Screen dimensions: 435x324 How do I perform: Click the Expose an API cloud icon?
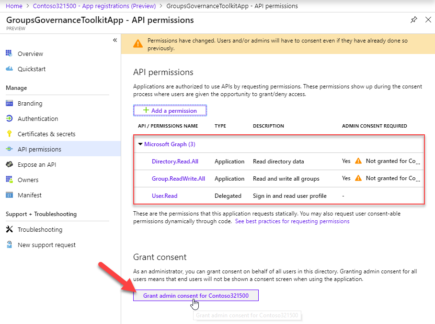coord(9,164)
